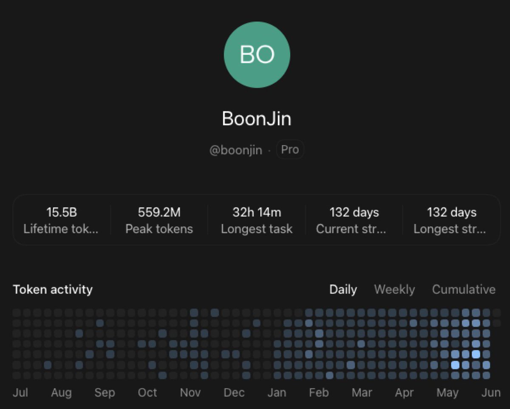Image resolution: width=510 pixels, height=409 pixels.
Task: Click the Nov month axis label
Action: tap(190, 392)
